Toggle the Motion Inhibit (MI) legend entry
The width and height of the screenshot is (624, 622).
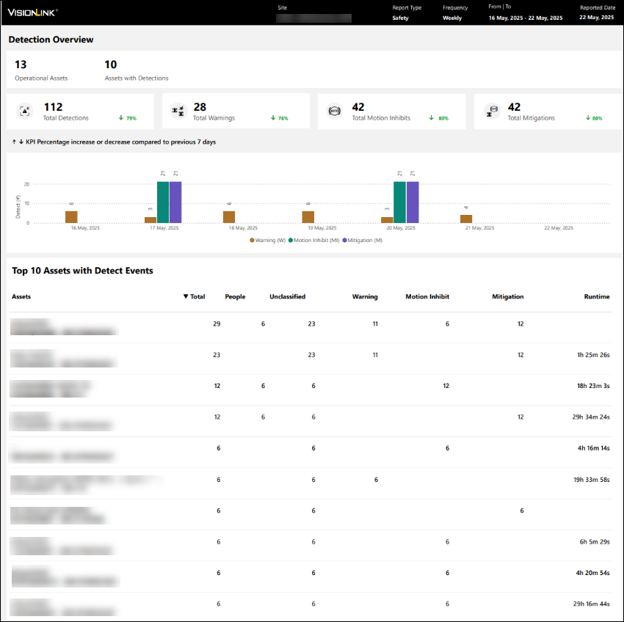(x=316, y=240)
